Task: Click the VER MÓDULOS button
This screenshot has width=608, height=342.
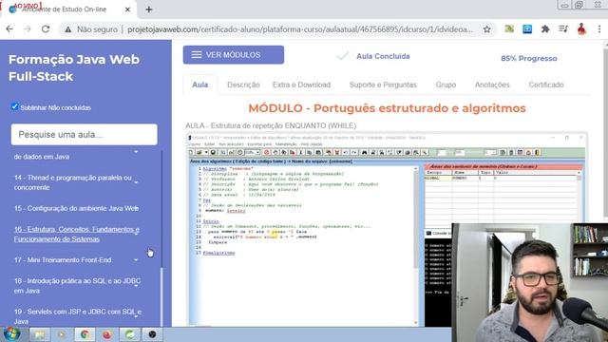Action: pos(234,55)
